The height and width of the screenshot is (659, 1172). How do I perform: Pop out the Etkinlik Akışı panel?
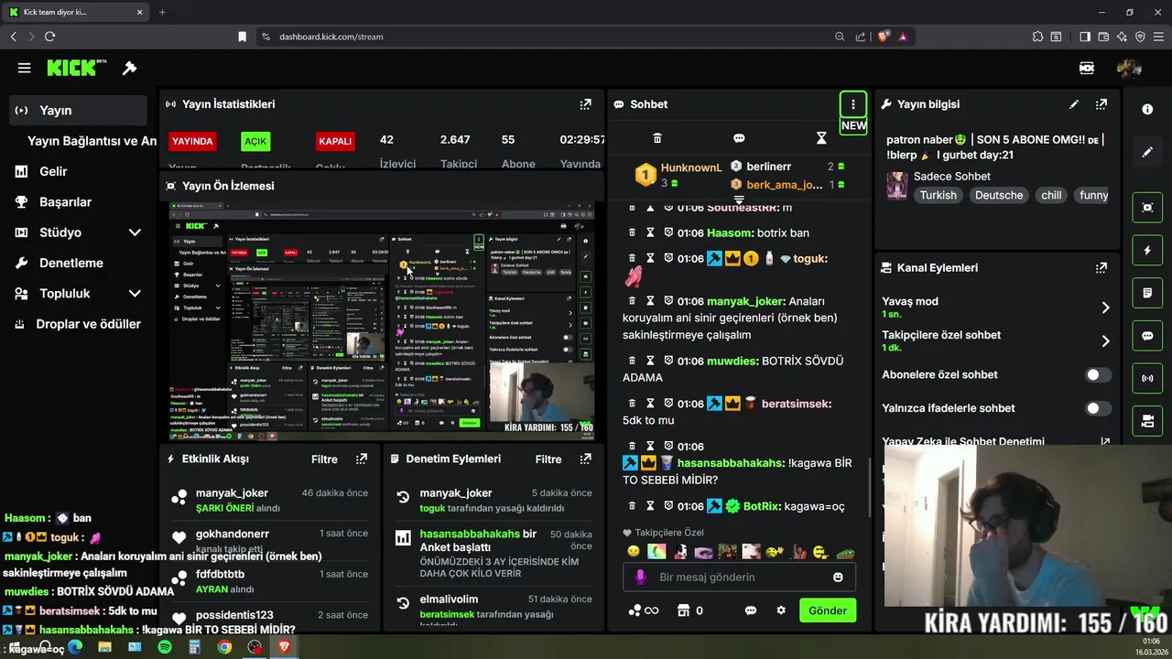pos(362,459)
